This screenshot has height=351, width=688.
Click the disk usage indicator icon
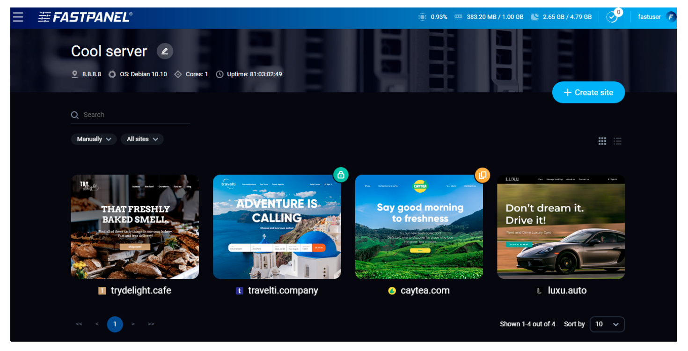[535, 17]
